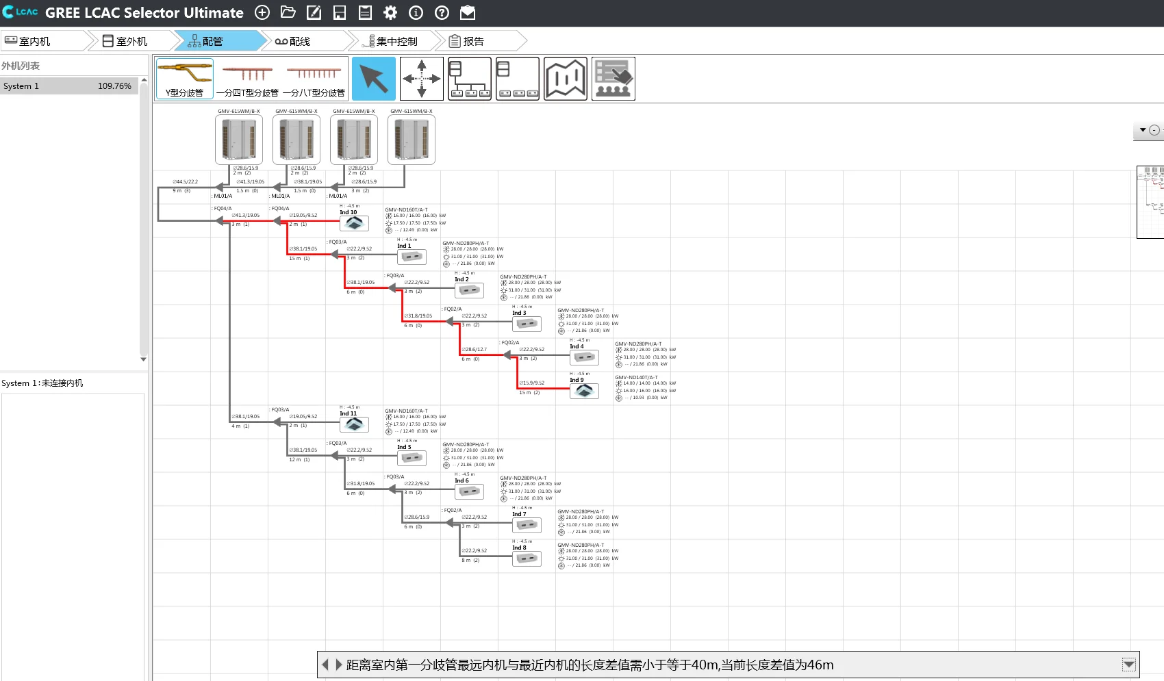Screen dimensions: 1164x681
Task: Choose the Y型分歧管 branch pipe tool
Action: (185, 79)
